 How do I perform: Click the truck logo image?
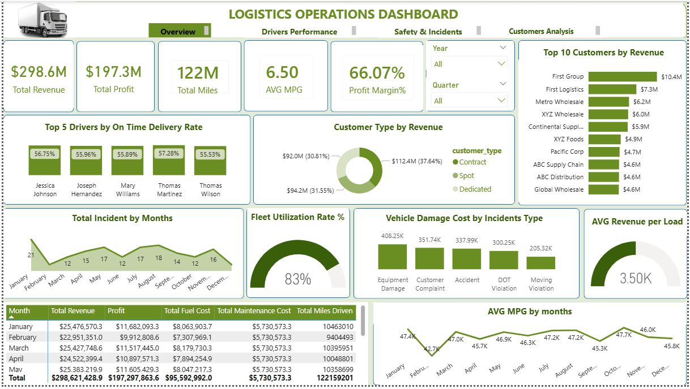(x=43, y=20)
